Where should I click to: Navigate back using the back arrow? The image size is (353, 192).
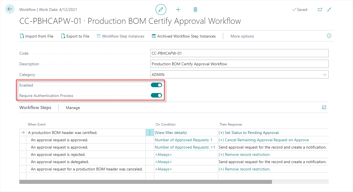click(x=10, y=9)
